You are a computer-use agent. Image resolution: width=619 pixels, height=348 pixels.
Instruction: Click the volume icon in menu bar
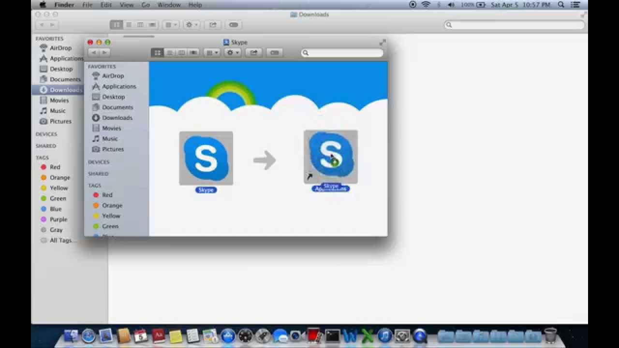451,5
